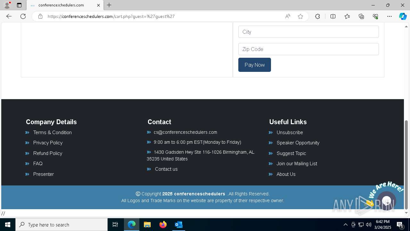Click the taskbar search box
410x231 pixels.
point(61,225)
